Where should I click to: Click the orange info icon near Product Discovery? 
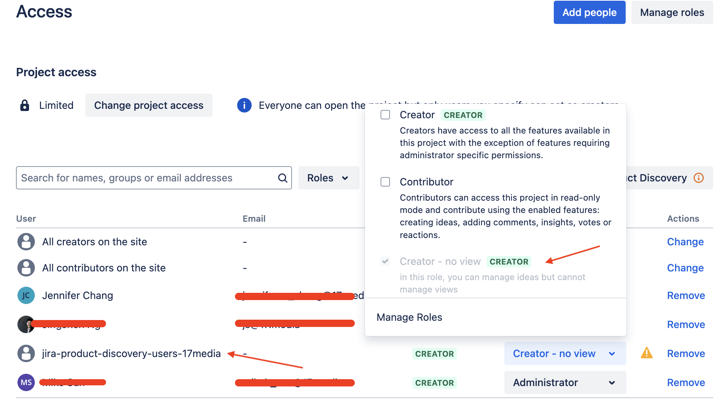[698, 178]
